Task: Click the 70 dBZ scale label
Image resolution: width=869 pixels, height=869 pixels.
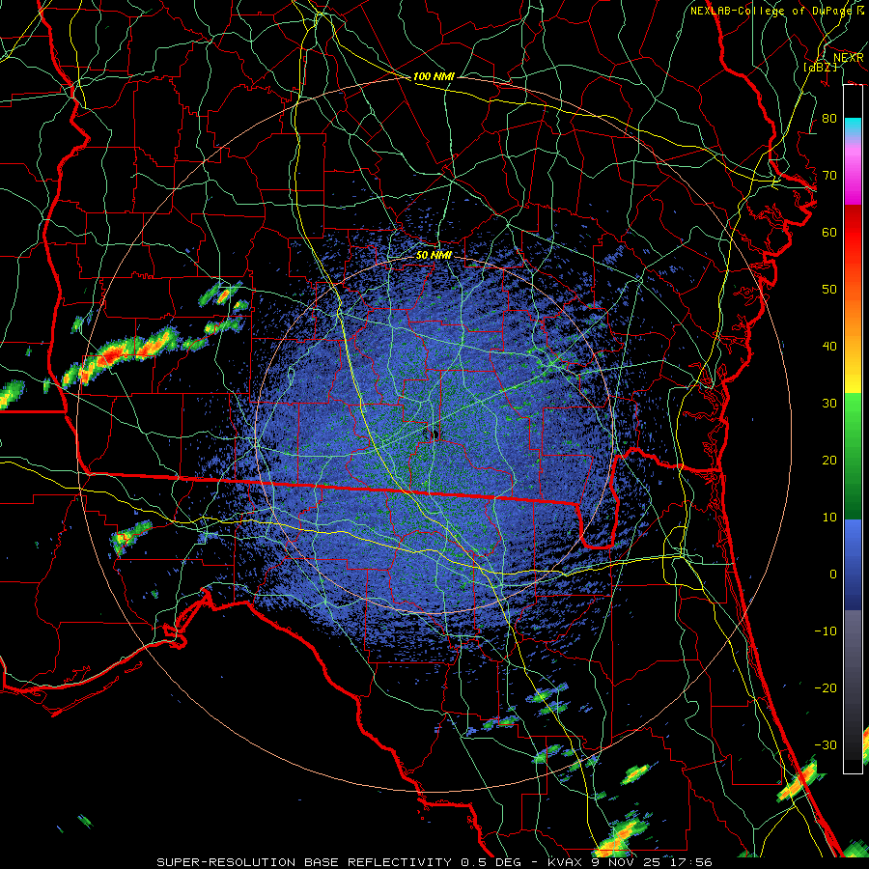Action: (829, 175)
